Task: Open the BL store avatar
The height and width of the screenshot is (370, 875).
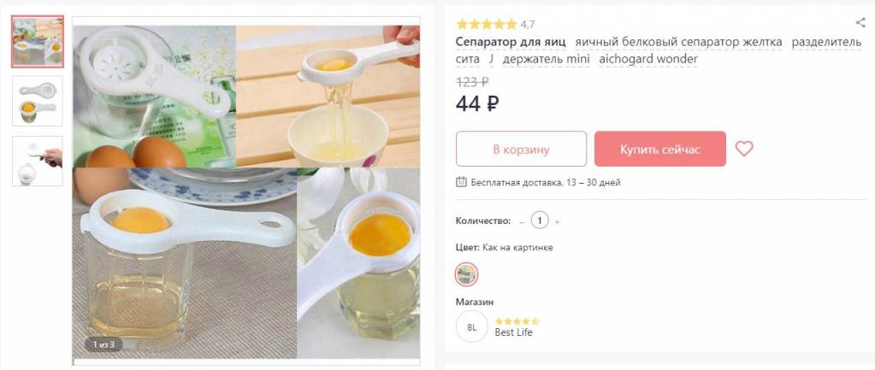Action: tap(471, 326)
